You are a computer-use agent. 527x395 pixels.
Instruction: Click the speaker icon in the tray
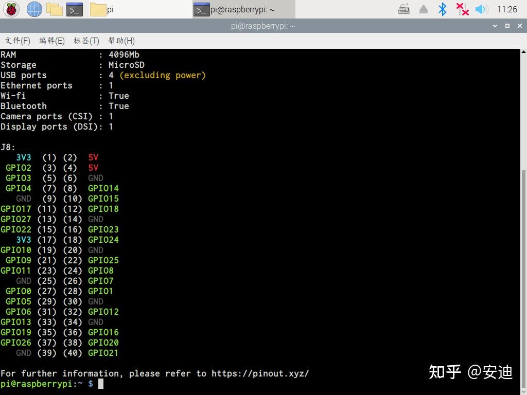coord(481,9)
